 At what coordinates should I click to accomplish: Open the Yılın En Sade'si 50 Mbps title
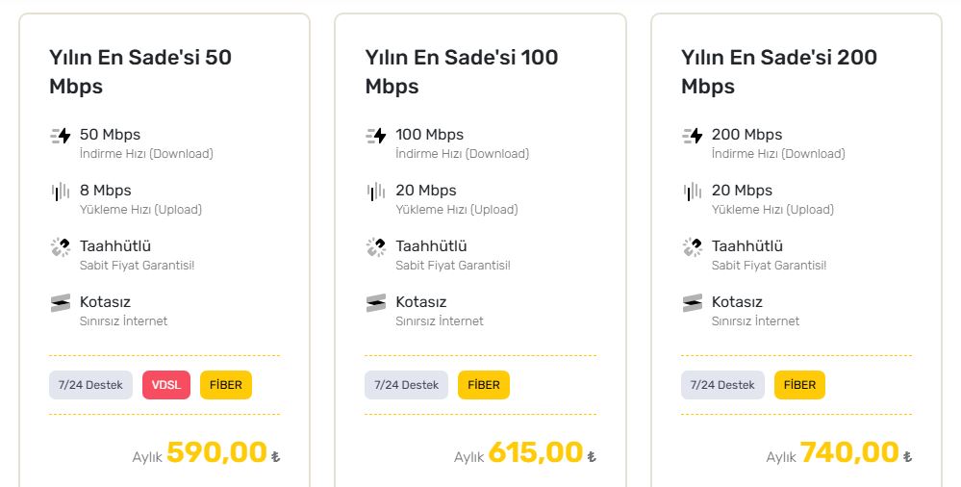coord(140,72)
